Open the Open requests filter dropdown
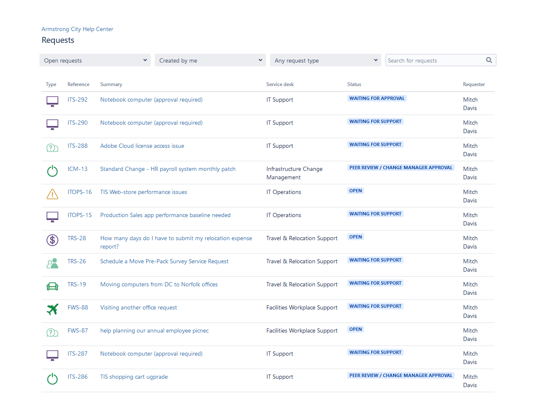Viewport: 536px width, 393px height. (94, 60)
